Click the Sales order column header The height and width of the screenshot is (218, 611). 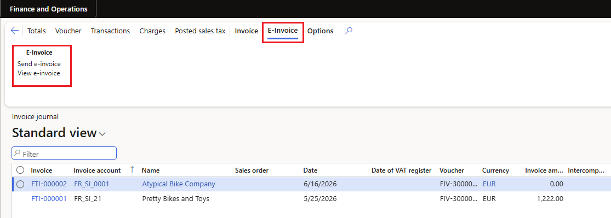(252, 170)
